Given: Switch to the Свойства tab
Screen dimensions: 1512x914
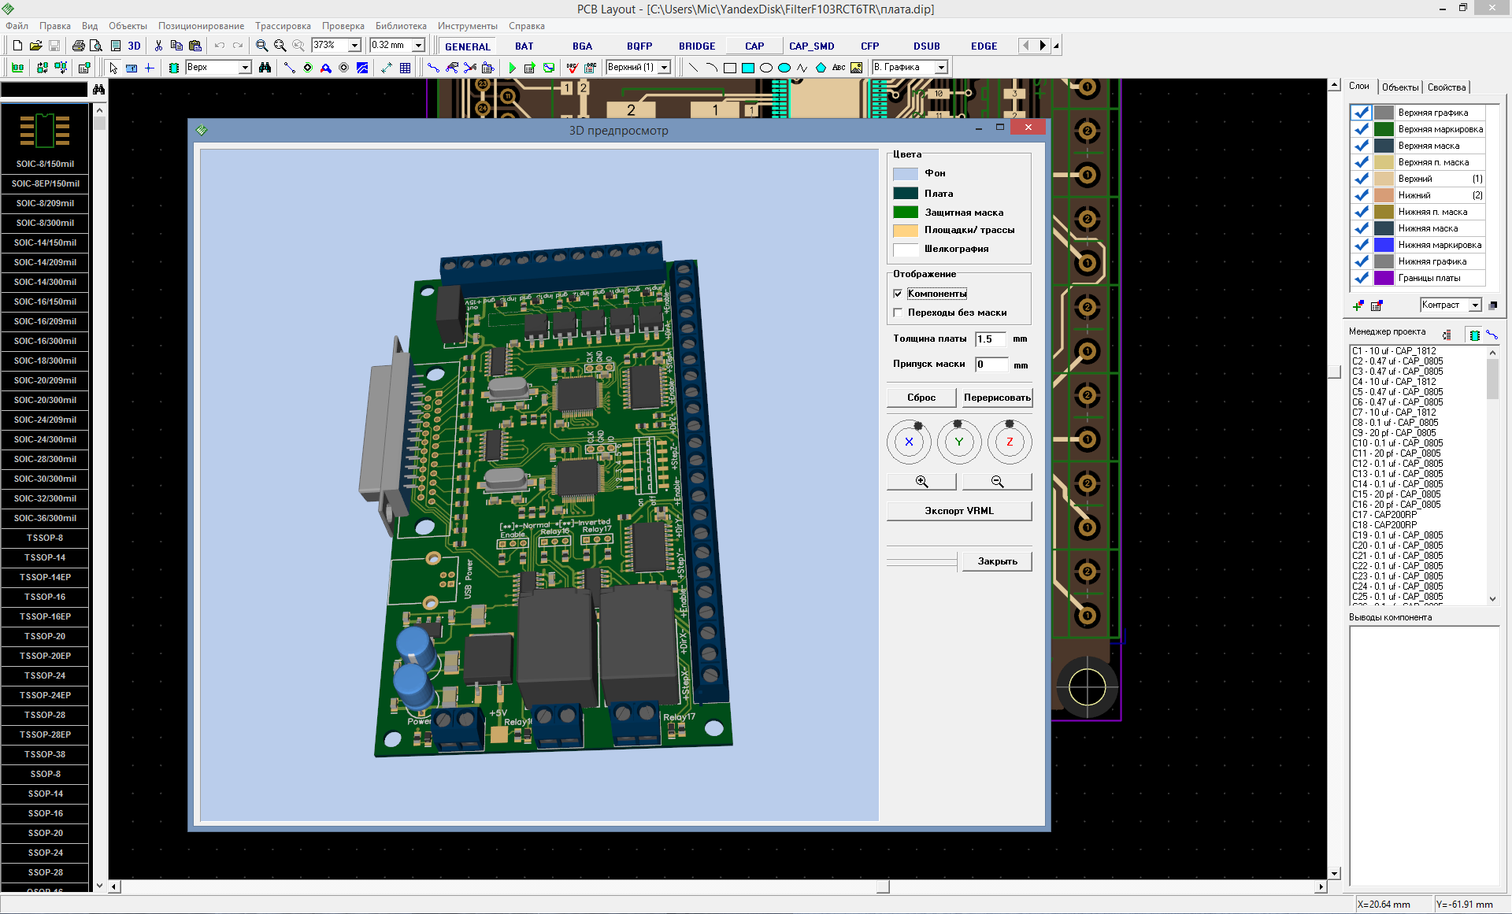Looking at the screenshot, I should (x=1447, y=87).
